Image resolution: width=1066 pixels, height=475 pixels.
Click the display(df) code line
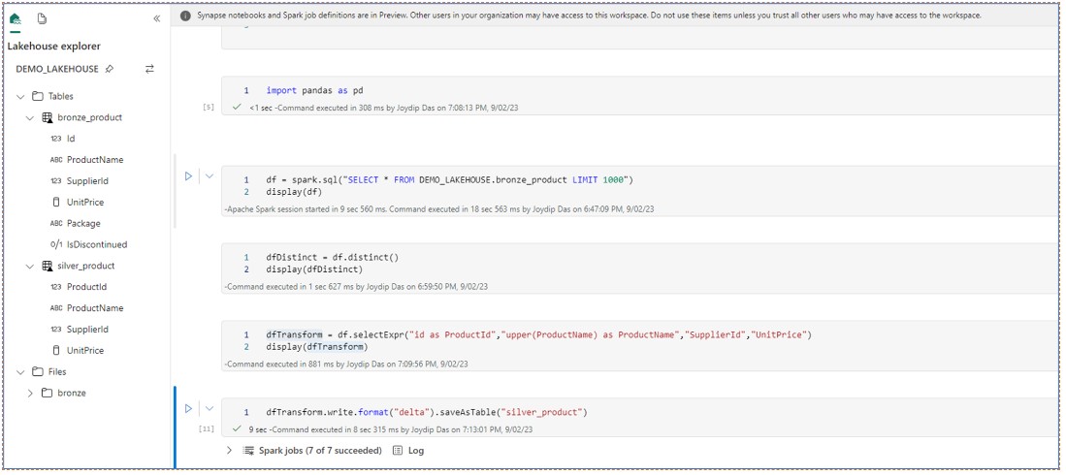294,192
